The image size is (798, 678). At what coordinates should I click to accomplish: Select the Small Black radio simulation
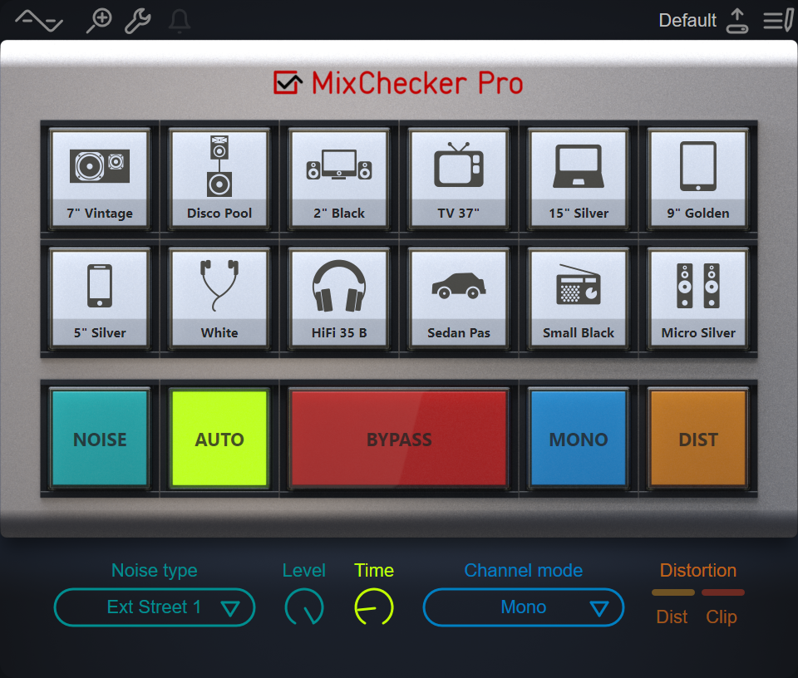pyautogui.click(x=579, y=298)
